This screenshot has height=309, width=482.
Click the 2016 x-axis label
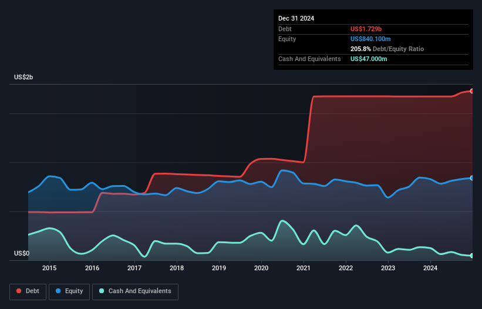point(92,268)
